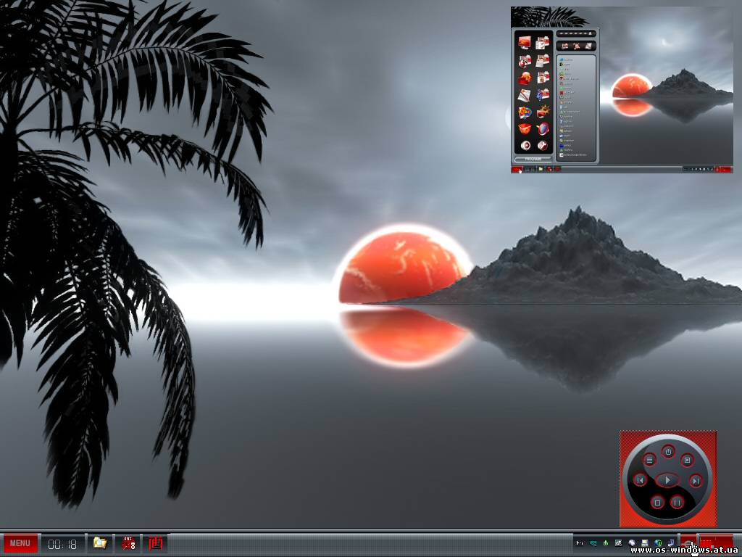Start playback with the center play button
This screenshot has height=557, width=742.
pos(667,480)
